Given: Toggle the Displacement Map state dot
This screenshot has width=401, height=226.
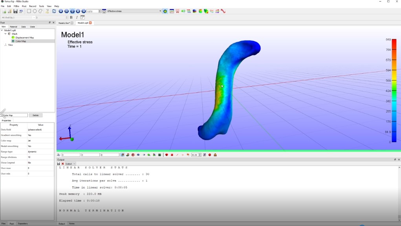Looking at the screenshot, I should tap(13, 37).
